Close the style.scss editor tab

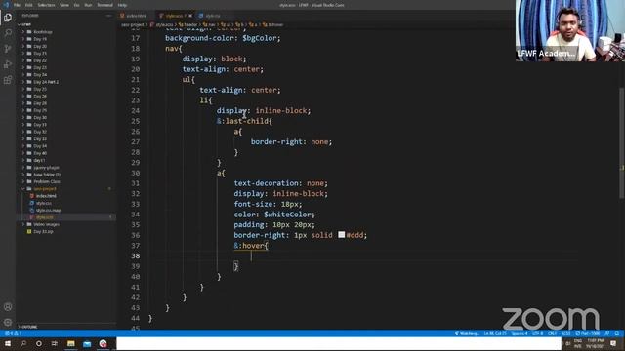[x=190, y=16]
